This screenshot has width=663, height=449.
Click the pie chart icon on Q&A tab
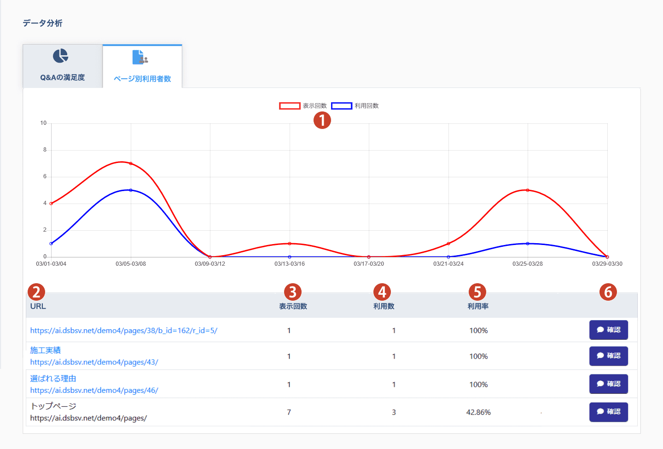(60, 56)
